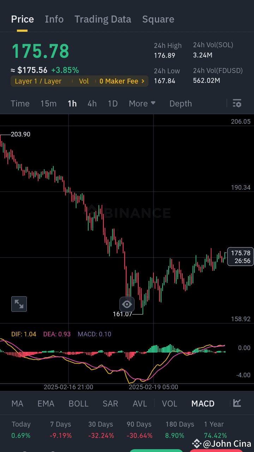This screenshot has height=452, width=254.
Task: Select the Time chart interval
Action: pyautogui.click(x=20, y=103)
